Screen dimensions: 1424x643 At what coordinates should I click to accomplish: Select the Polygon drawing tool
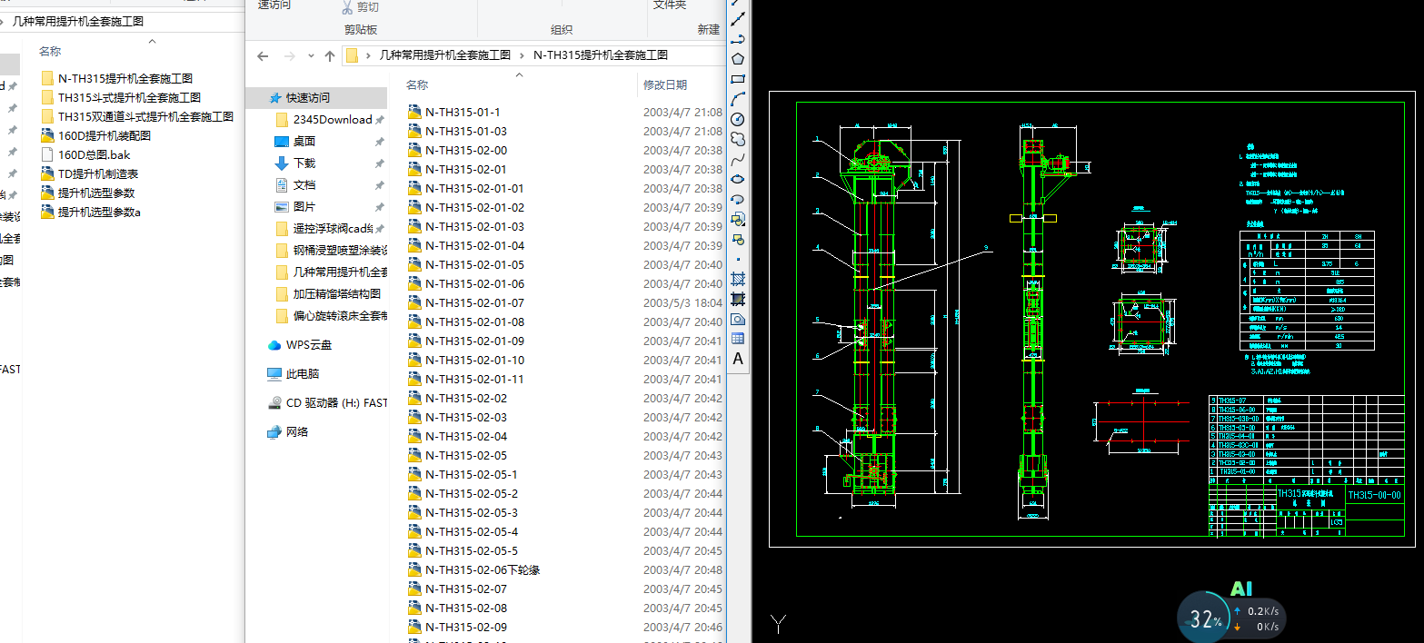coord(738,59)
